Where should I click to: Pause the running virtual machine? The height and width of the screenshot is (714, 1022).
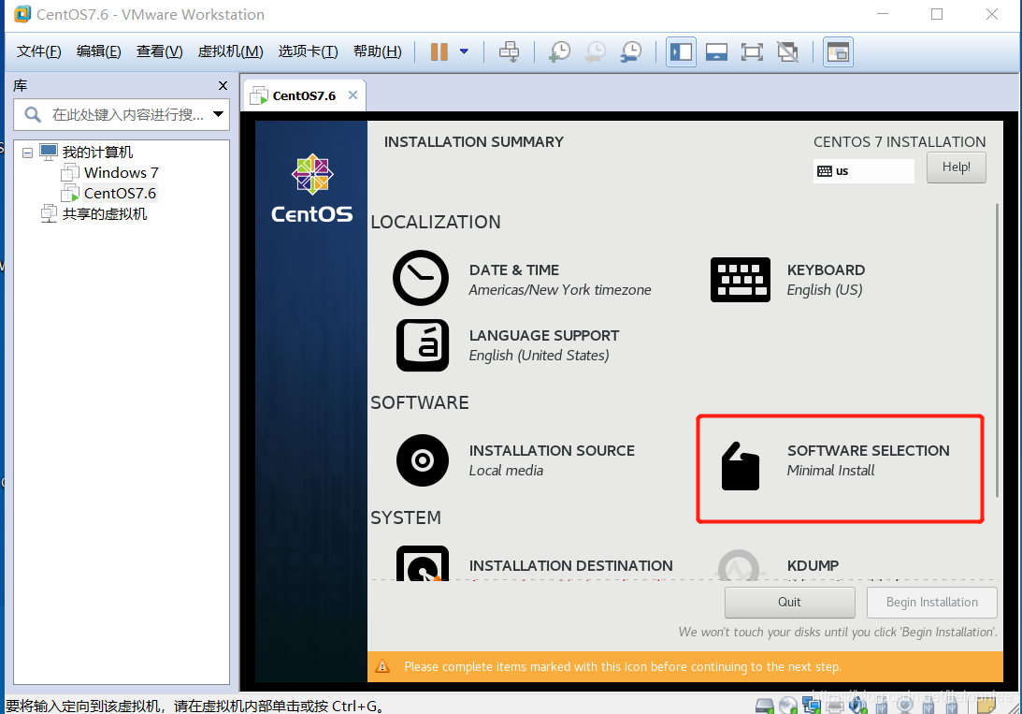pyautogui.click(x=439, y=51)
